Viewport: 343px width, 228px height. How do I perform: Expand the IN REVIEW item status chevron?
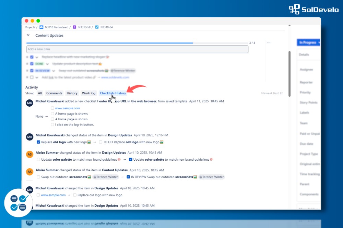pos(54,71)
